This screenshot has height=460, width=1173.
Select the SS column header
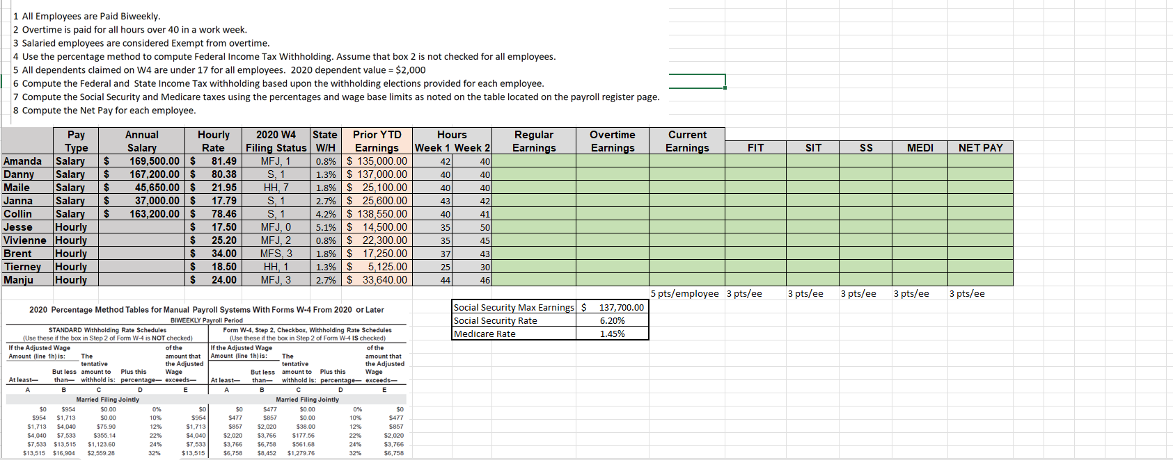point(866,147)
